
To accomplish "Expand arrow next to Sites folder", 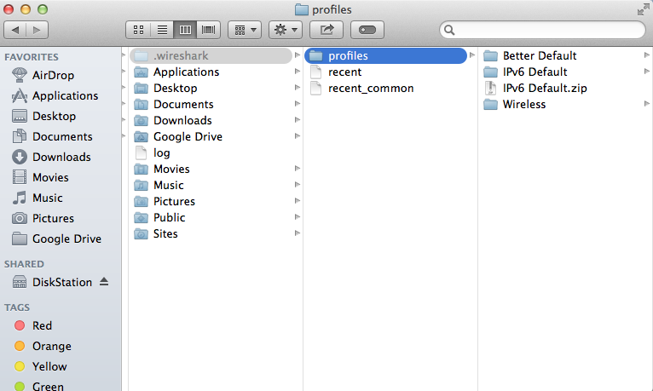I will (298, 233).
